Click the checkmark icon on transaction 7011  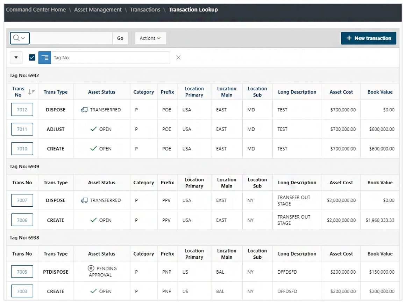[x=93, y=129]
